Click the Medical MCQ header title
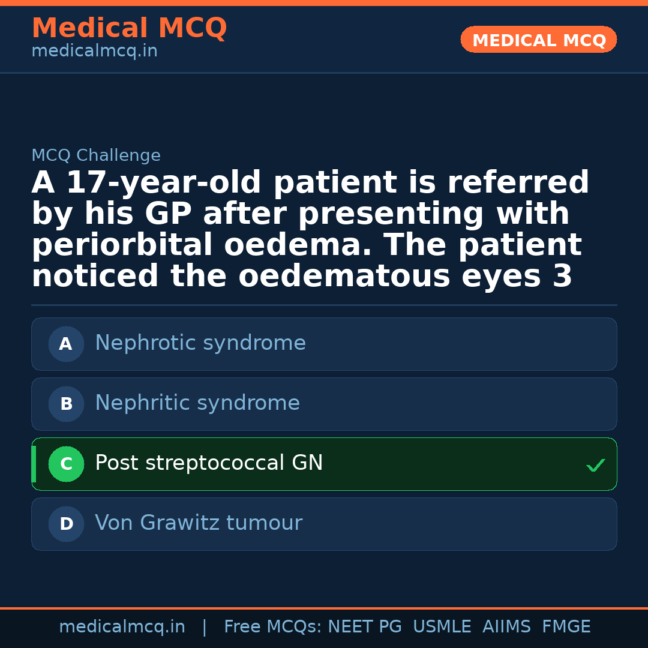 pos(129,28)
